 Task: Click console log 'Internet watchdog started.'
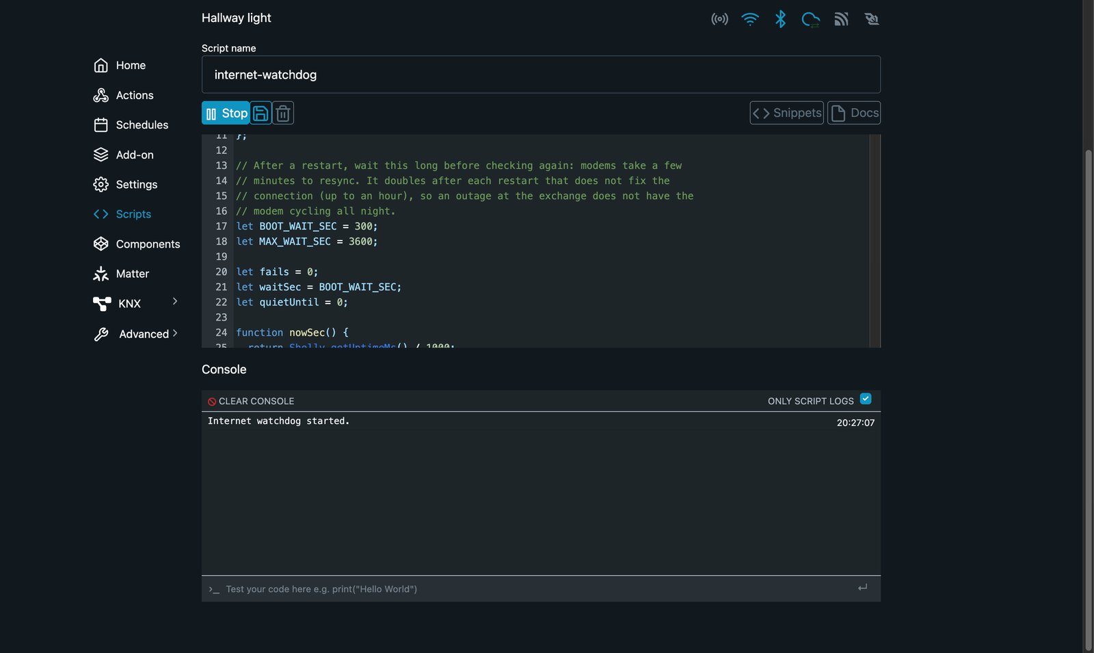click(x=278, y=421)
